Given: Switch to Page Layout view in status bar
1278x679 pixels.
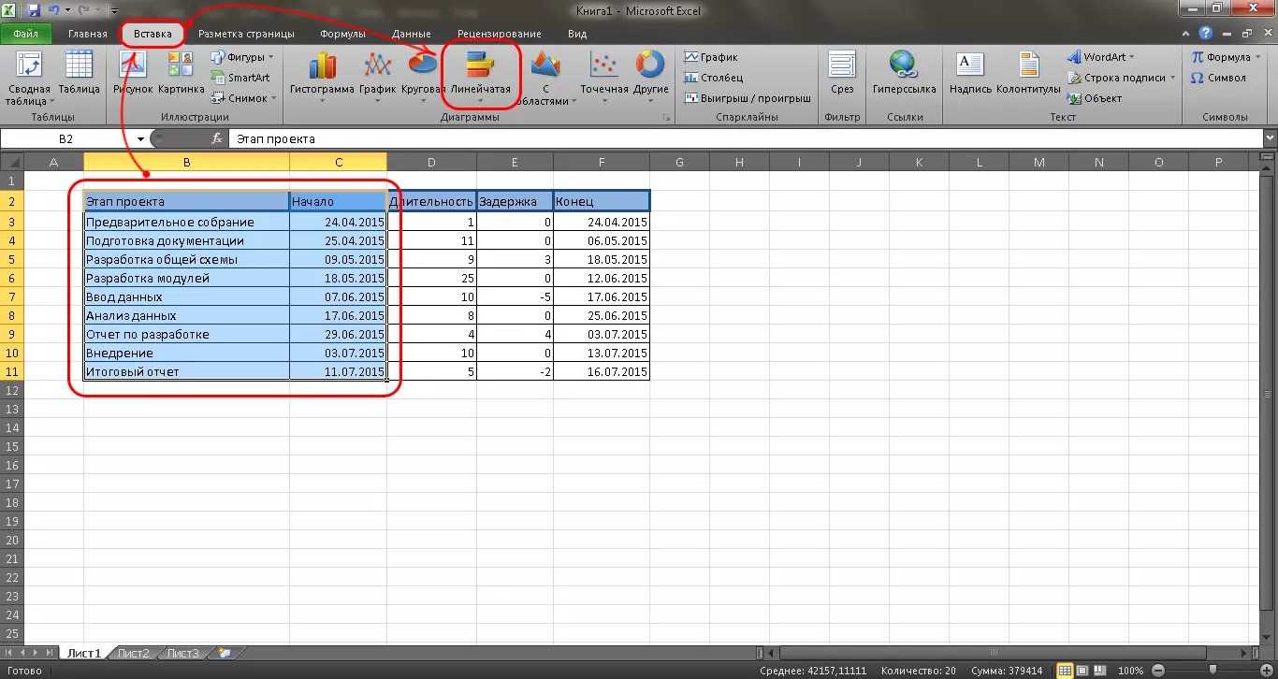Looking at the screenshot, I should coord(1082,671).
